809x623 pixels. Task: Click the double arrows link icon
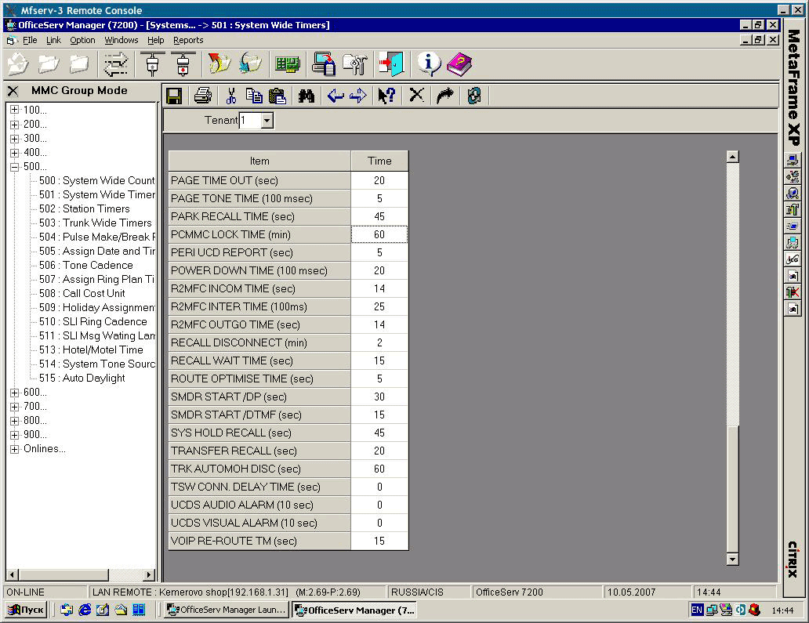click(115, 64)
